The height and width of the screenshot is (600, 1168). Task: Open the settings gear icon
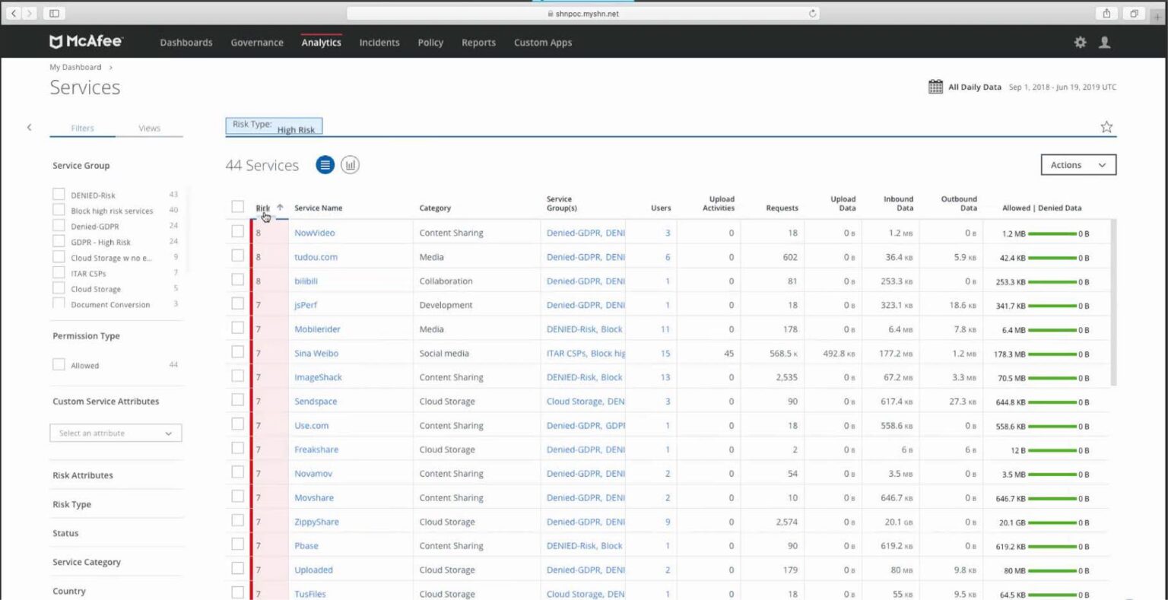[1080, 43]
